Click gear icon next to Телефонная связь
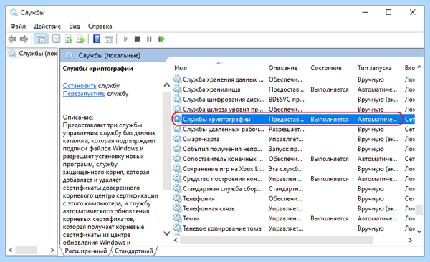 [x=178, y=208]
